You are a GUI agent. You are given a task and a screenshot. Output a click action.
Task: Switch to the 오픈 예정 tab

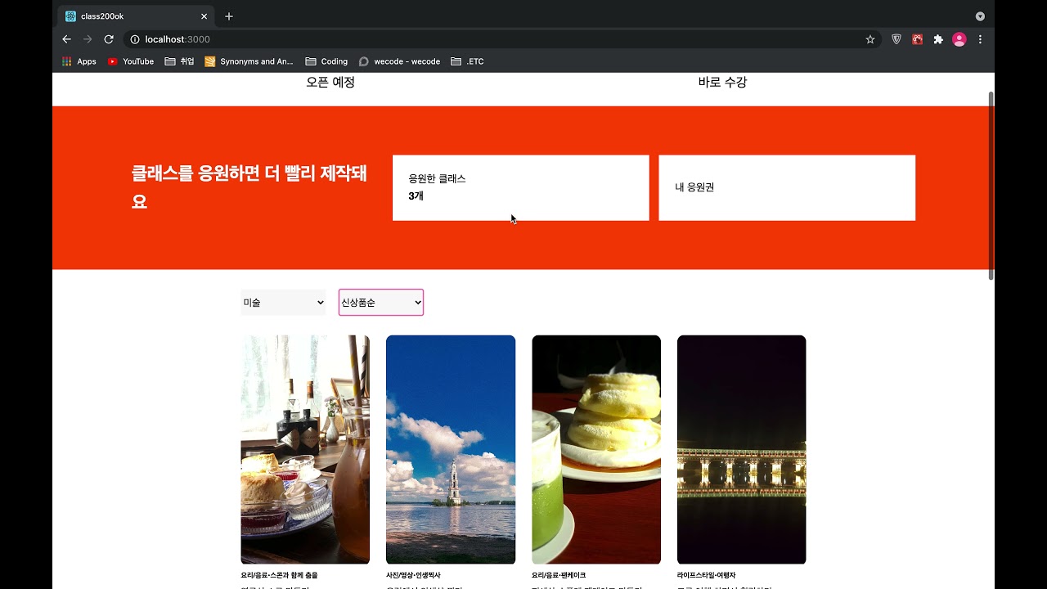[330, 83]
